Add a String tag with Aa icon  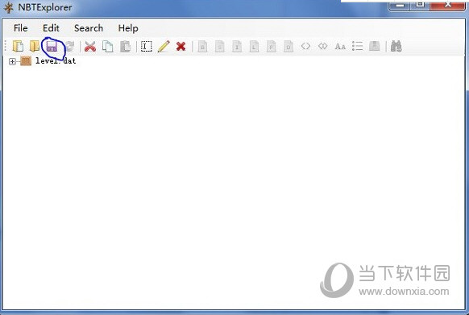340,47
